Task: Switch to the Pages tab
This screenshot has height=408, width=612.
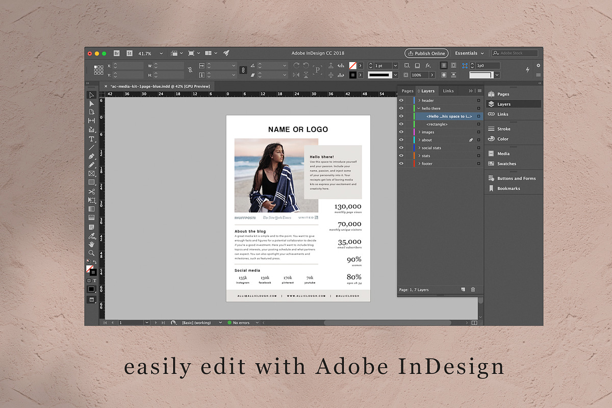Action: [x=407, y=91]
